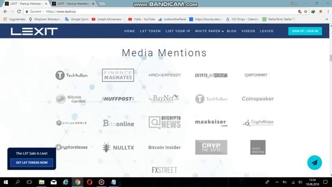Viewport: 332px width, 187px height.
Task: Open the Crypto Disrupt media logo
Action: tap(211, 75)
